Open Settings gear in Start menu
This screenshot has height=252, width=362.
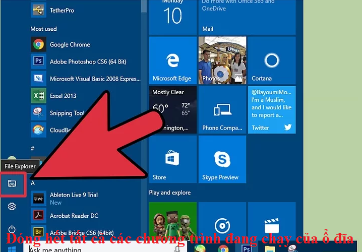point(12,206)
